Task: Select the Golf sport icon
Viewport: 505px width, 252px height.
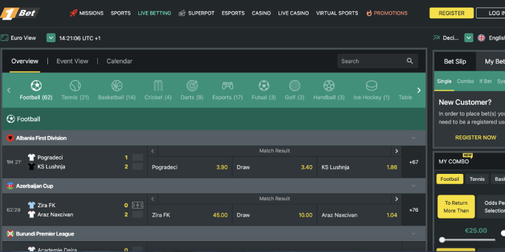Action: [x=295, y=86]
